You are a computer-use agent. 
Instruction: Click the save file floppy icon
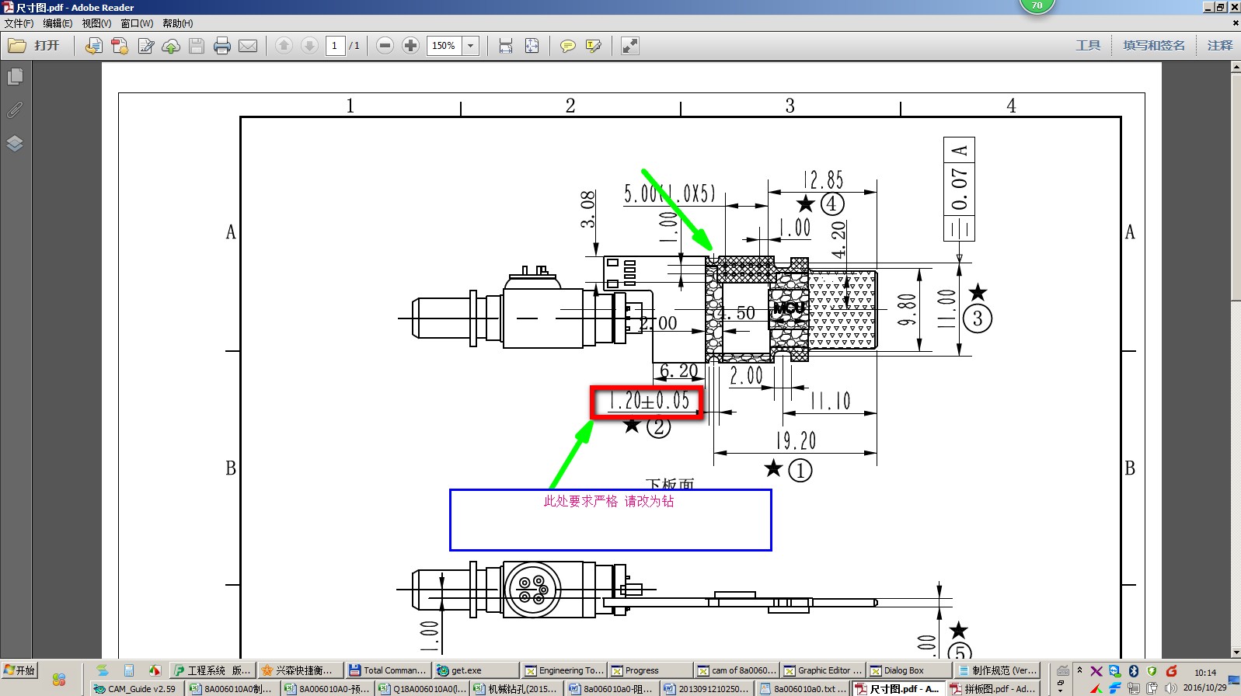pos(197,46)
